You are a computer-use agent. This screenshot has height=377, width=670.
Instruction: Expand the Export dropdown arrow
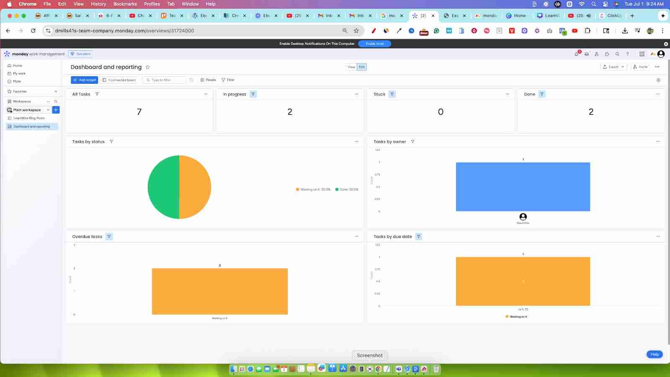622,67
